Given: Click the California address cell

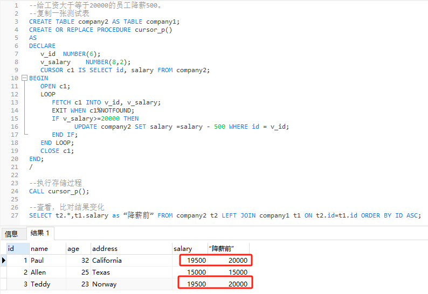Looking at the screenshot, I should pos(132,260).
